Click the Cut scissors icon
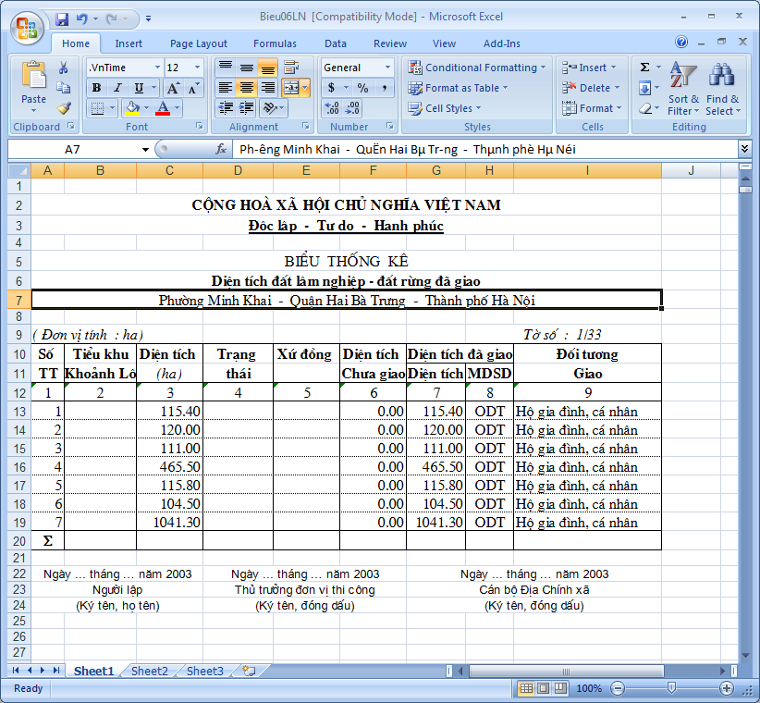 tap(64, 68)
